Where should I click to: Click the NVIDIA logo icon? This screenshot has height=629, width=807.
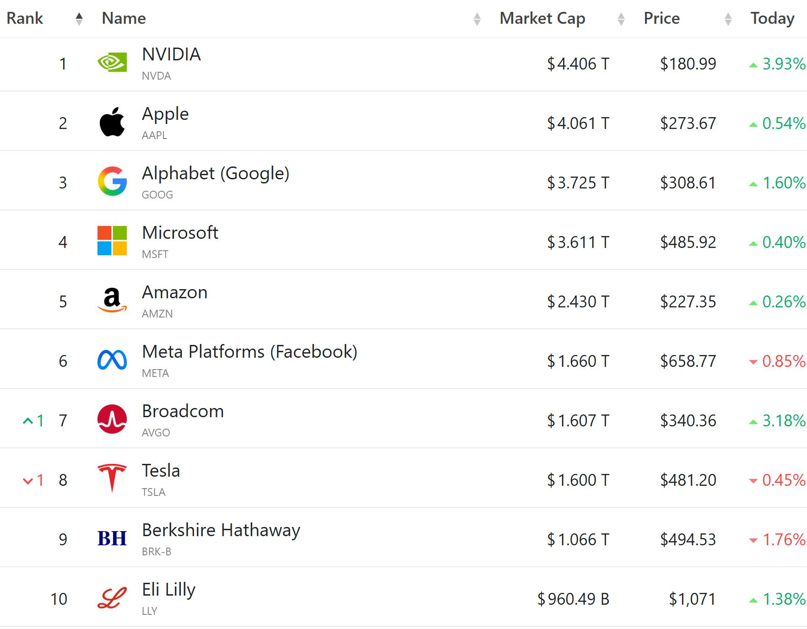tap(112, 63)
